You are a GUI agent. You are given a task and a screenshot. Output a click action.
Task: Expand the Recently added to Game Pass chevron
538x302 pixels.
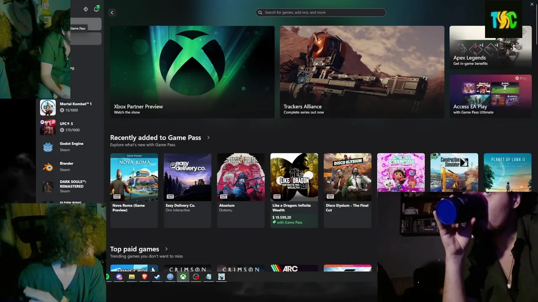click(x=208, y=138)
